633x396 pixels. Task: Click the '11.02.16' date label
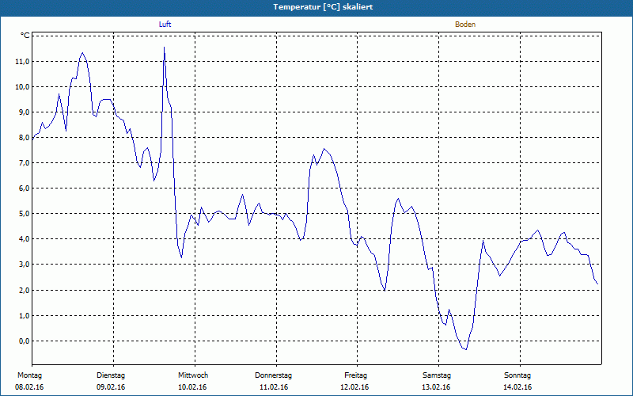point(274,387)
